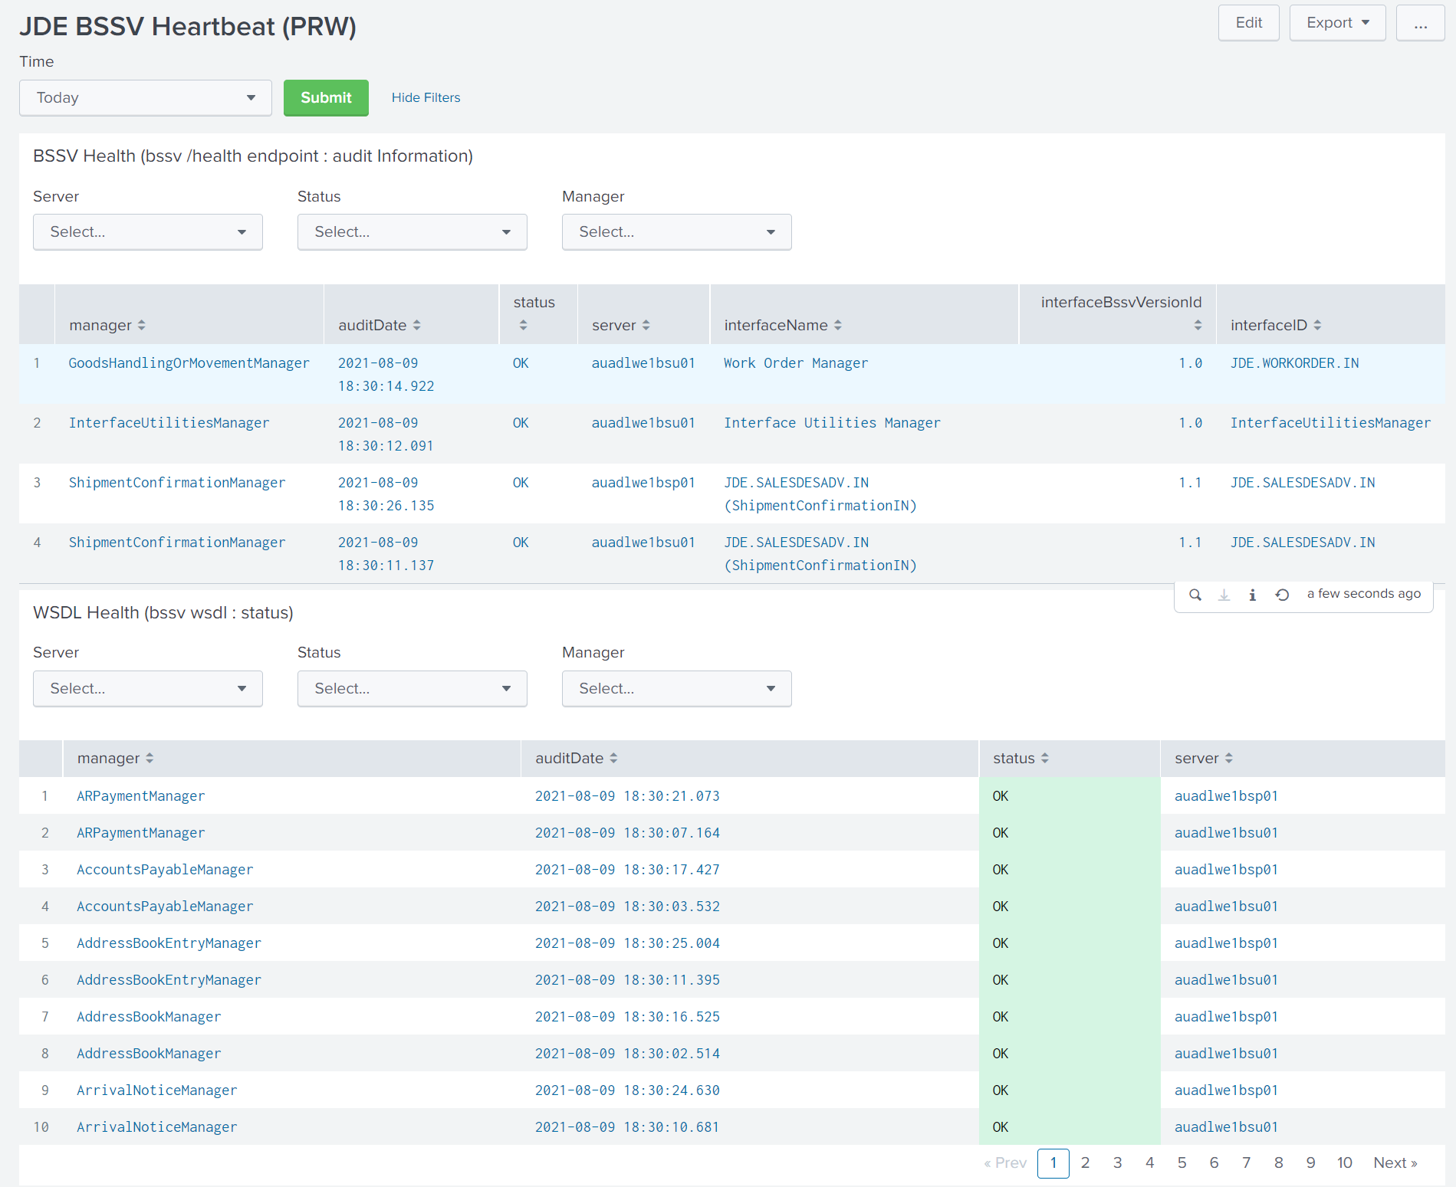Click the Hide Filters link
The image size is (1456, 1187).
pos(426,98)
